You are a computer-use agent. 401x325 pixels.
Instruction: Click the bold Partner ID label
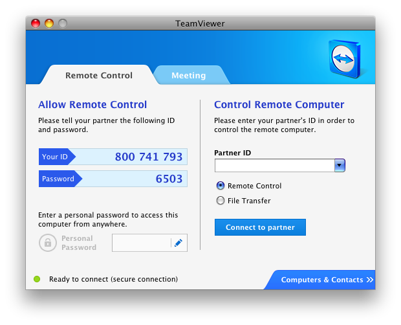pos(232,153)
